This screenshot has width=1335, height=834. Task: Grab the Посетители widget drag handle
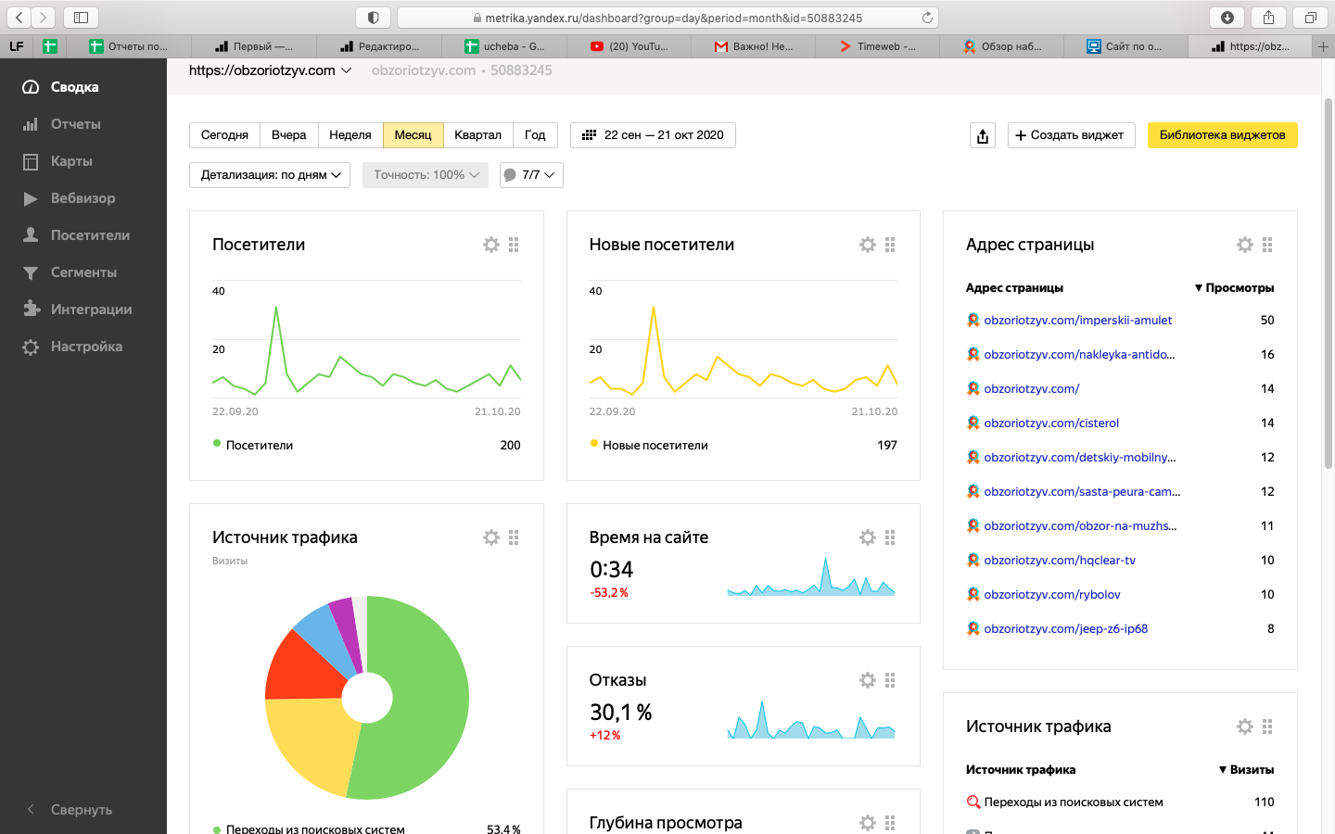click(x=514, y=245)
